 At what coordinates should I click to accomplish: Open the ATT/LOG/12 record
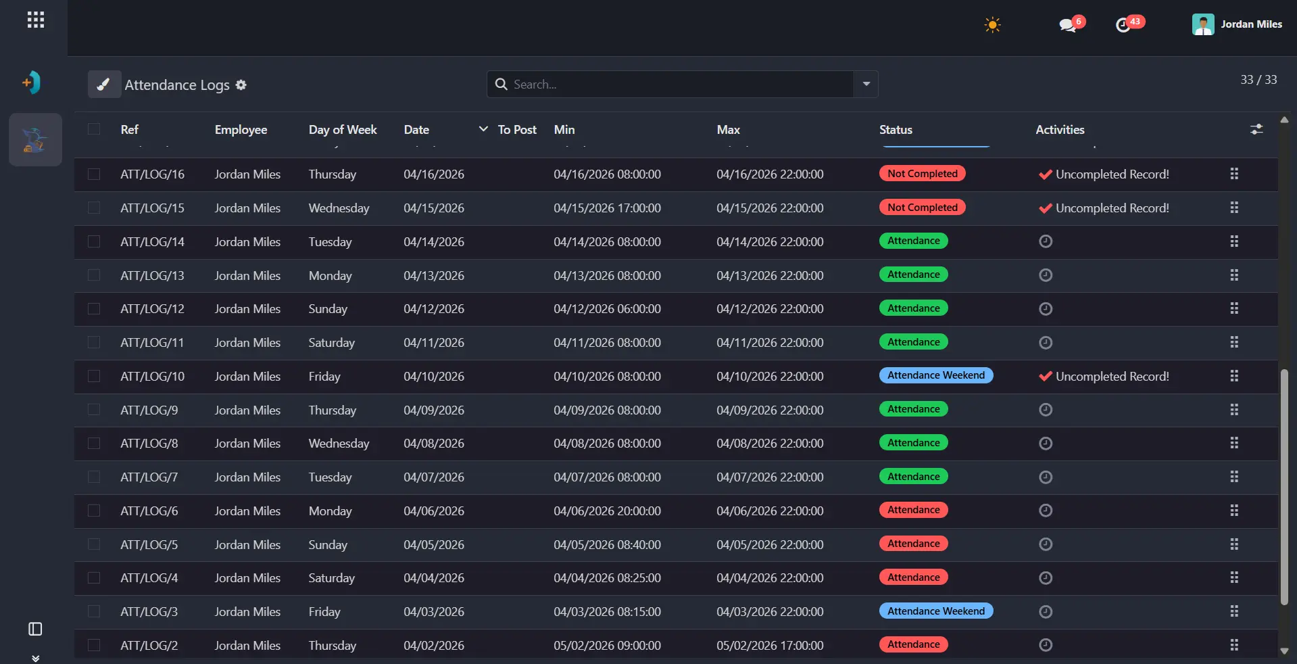click(x=152, y=309)
